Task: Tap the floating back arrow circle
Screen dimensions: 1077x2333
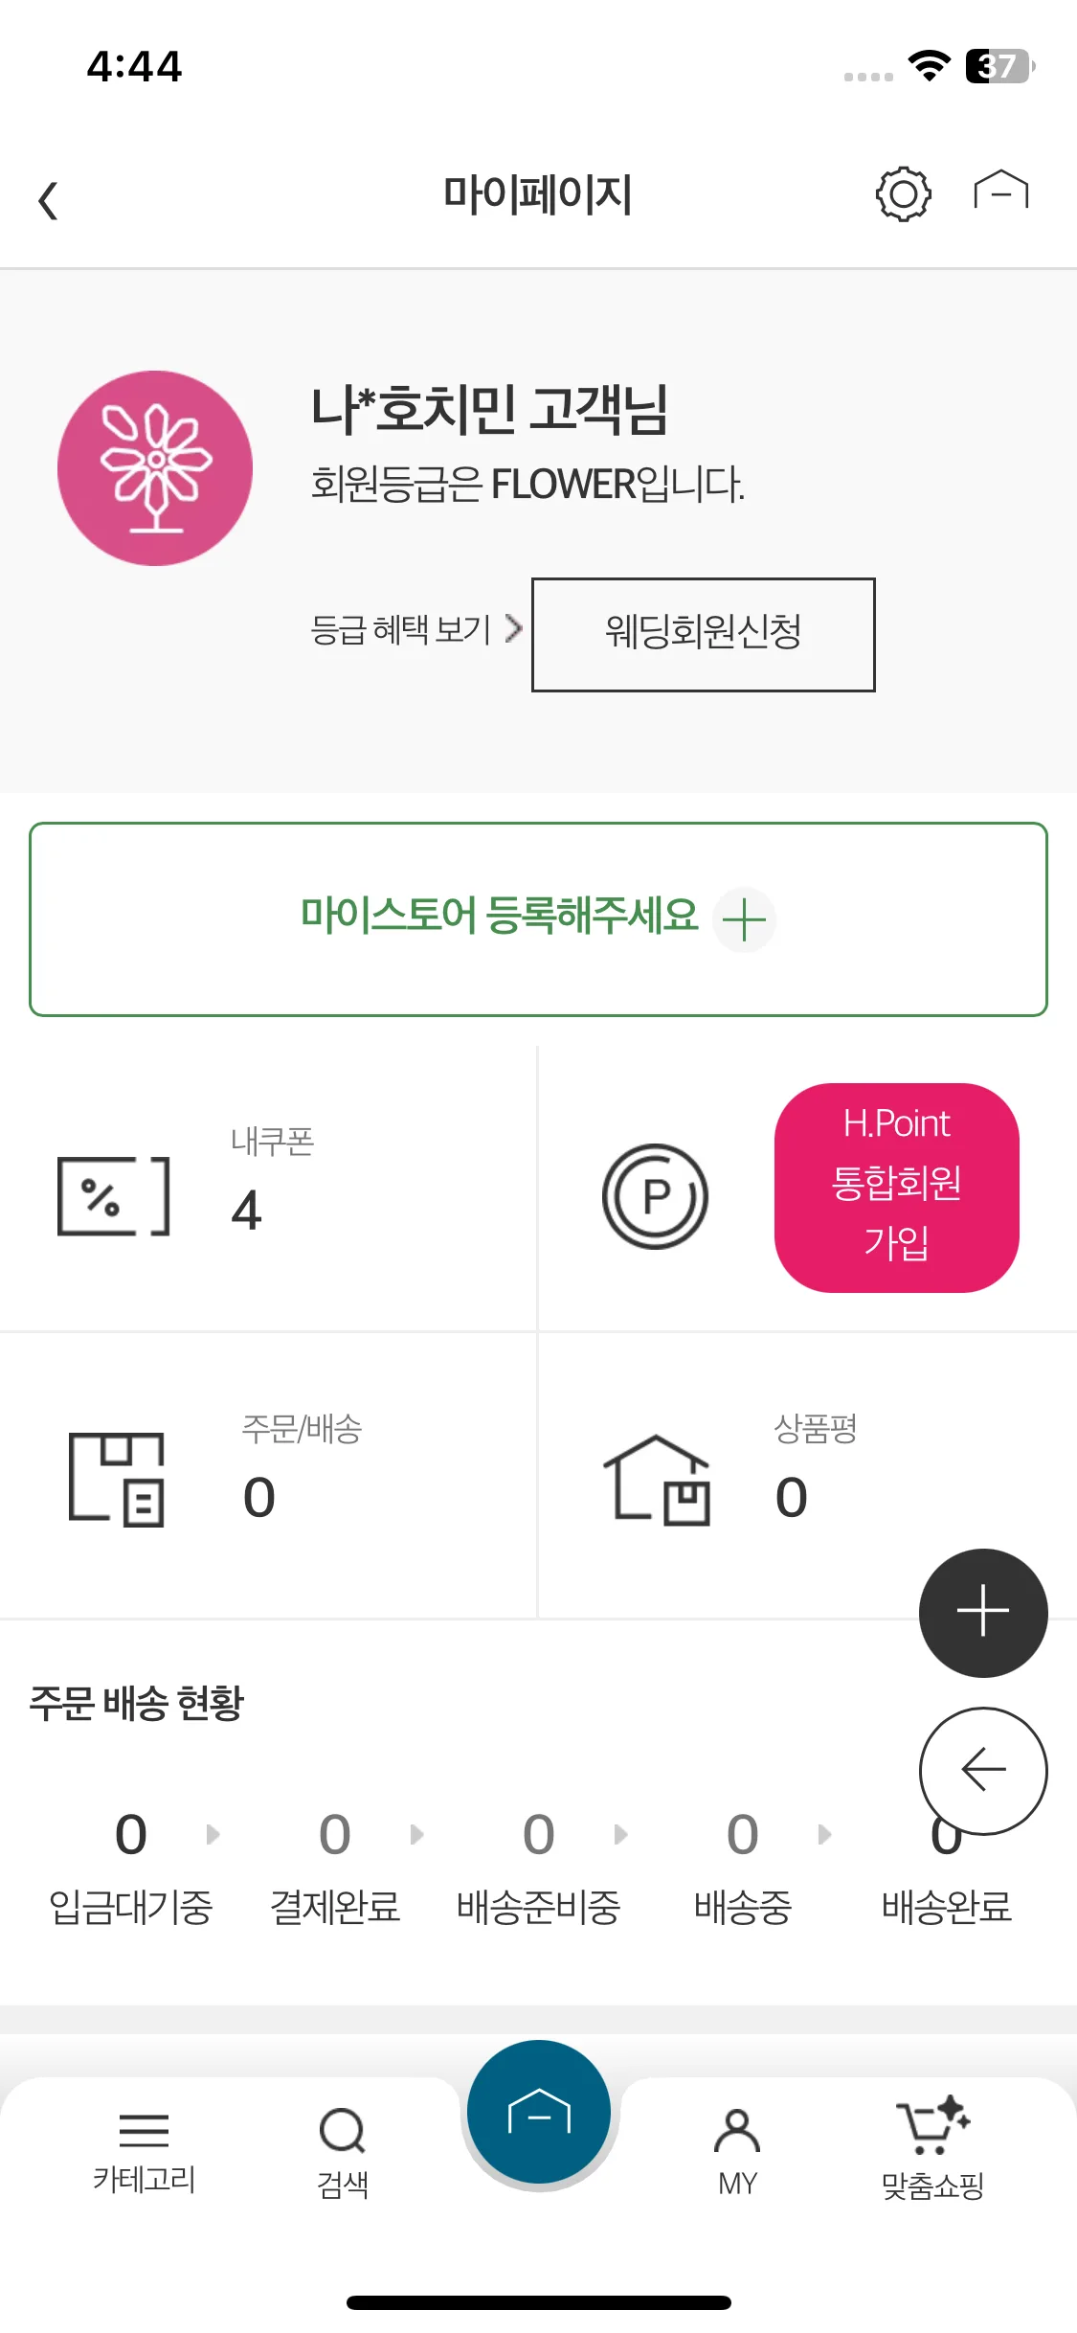Action: tap(983, 1771)
